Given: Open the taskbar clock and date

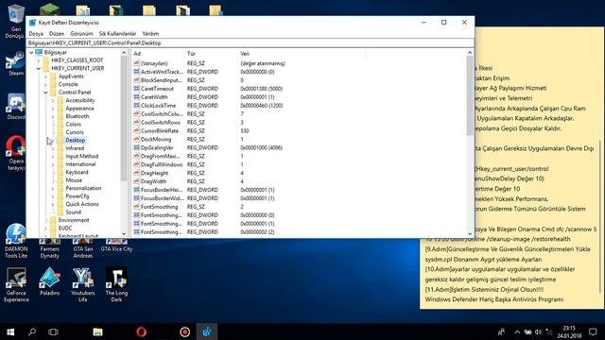Looking at the screenshot, I should [569, 331].
